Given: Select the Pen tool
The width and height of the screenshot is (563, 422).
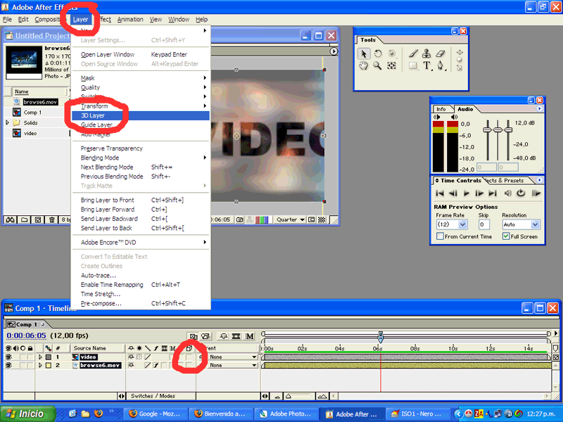Looking at the screenshot, I should [x=441, y=65].
